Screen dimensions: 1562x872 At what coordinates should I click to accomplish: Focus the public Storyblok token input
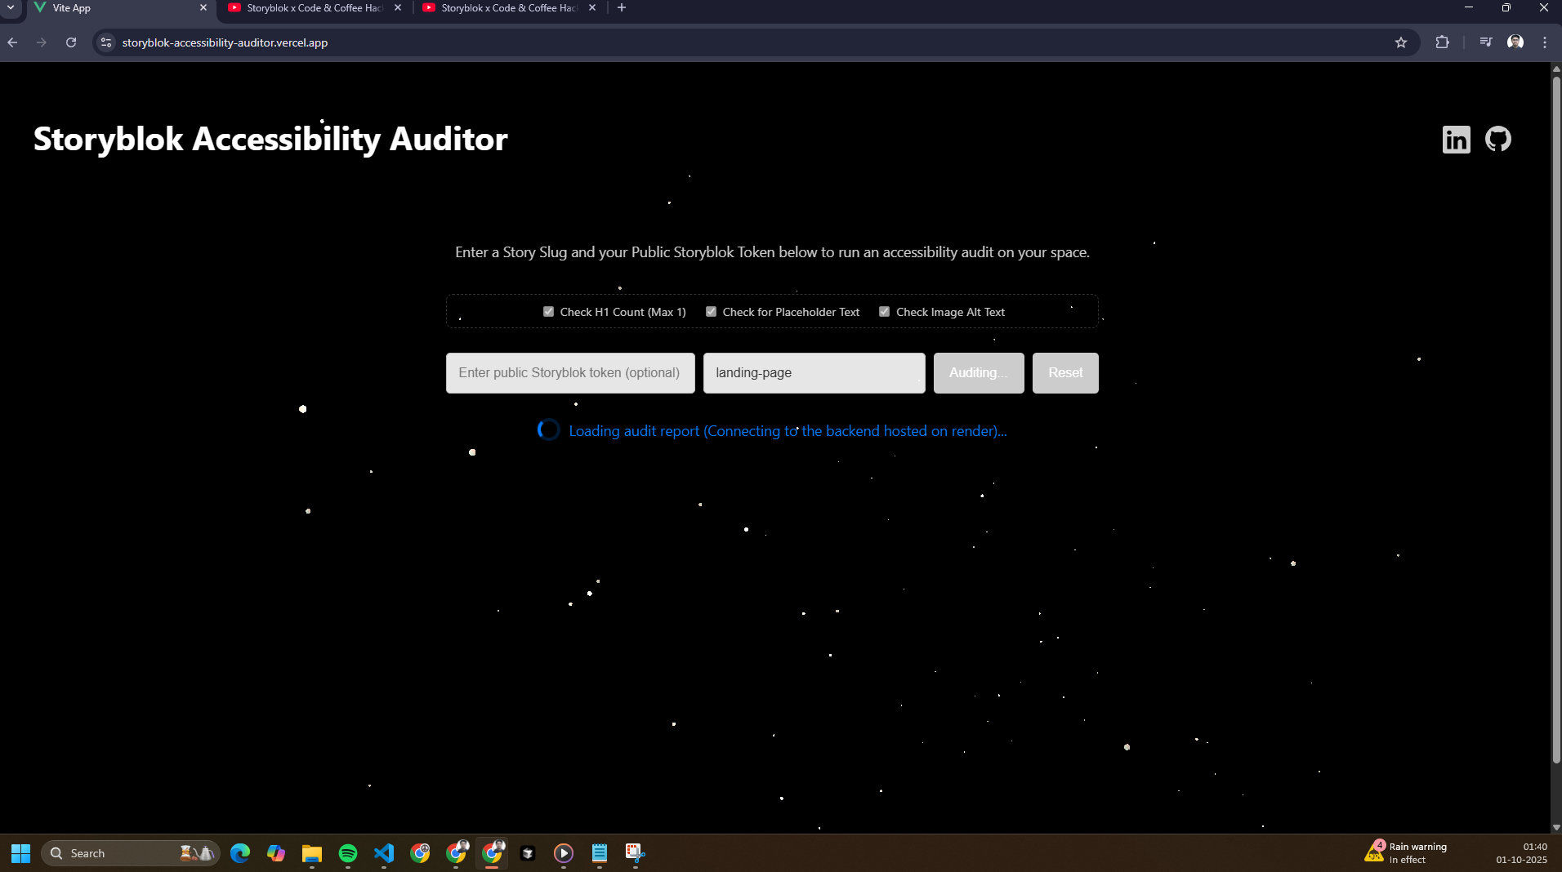point(570,373)
